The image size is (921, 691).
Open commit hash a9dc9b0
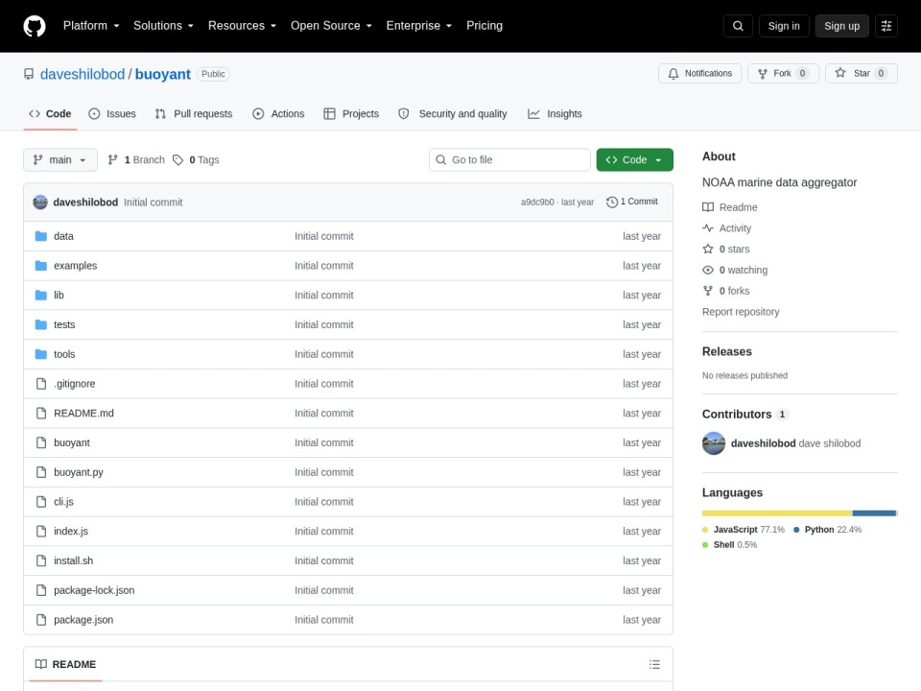[537, 203]
